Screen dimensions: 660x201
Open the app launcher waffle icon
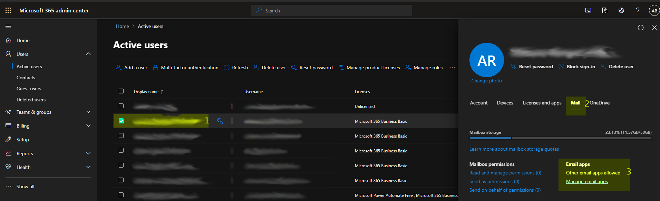[x=8, y=10]
